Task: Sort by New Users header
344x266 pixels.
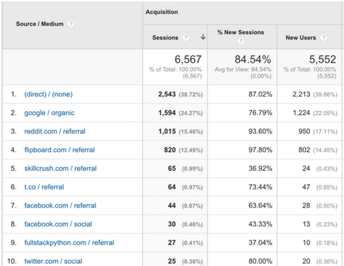Action: tap(301, 38)
